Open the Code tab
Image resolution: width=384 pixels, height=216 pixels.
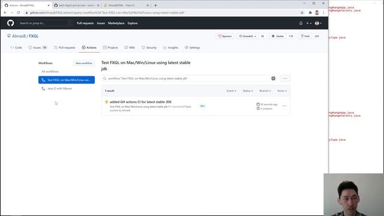click(x=16, y=47)
